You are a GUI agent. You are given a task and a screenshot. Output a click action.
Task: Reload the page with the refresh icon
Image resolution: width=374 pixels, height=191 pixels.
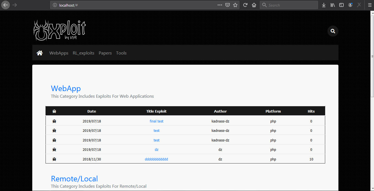(x=245, y=5)
